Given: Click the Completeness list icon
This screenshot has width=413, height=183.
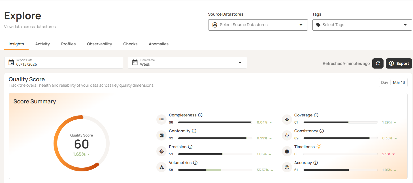Looking at the screenshot, I should tap(161, 120).
